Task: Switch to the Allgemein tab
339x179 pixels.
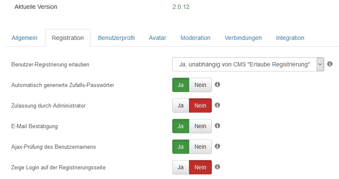Action: pyautogui.click(x=24, y=38)
